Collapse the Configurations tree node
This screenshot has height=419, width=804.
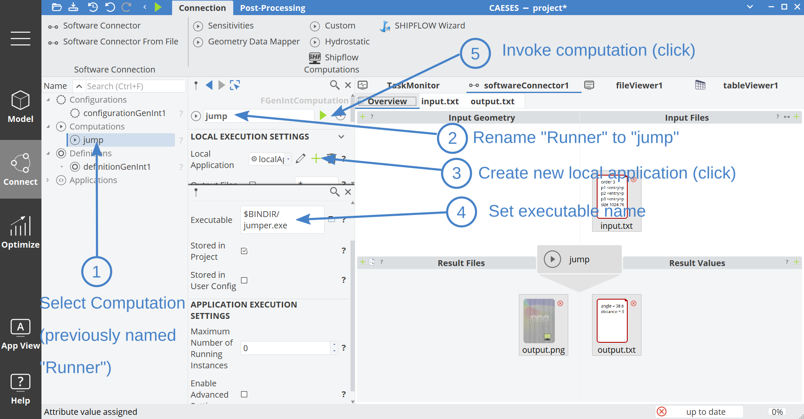pos(48,100)
